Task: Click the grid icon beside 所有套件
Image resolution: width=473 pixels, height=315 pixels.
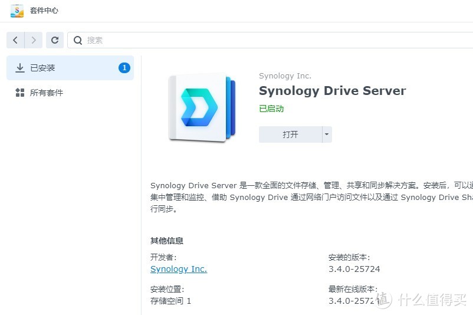Action: [20, 93]
